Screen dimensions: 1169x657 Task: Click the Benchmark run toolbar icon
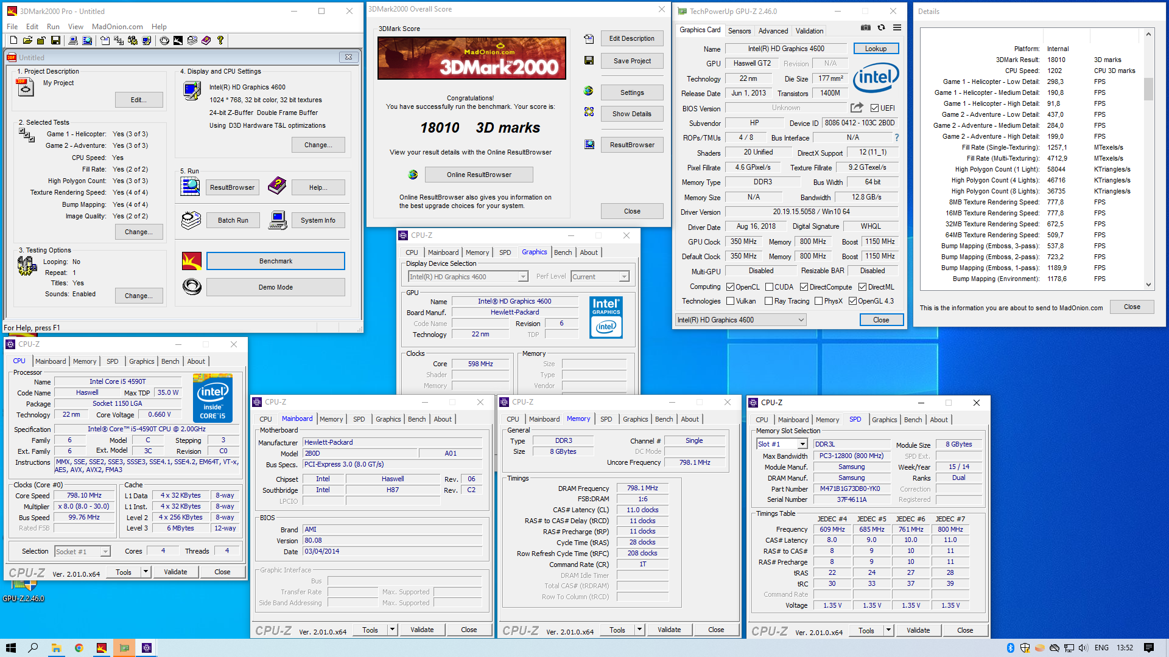tap(178, 40)
